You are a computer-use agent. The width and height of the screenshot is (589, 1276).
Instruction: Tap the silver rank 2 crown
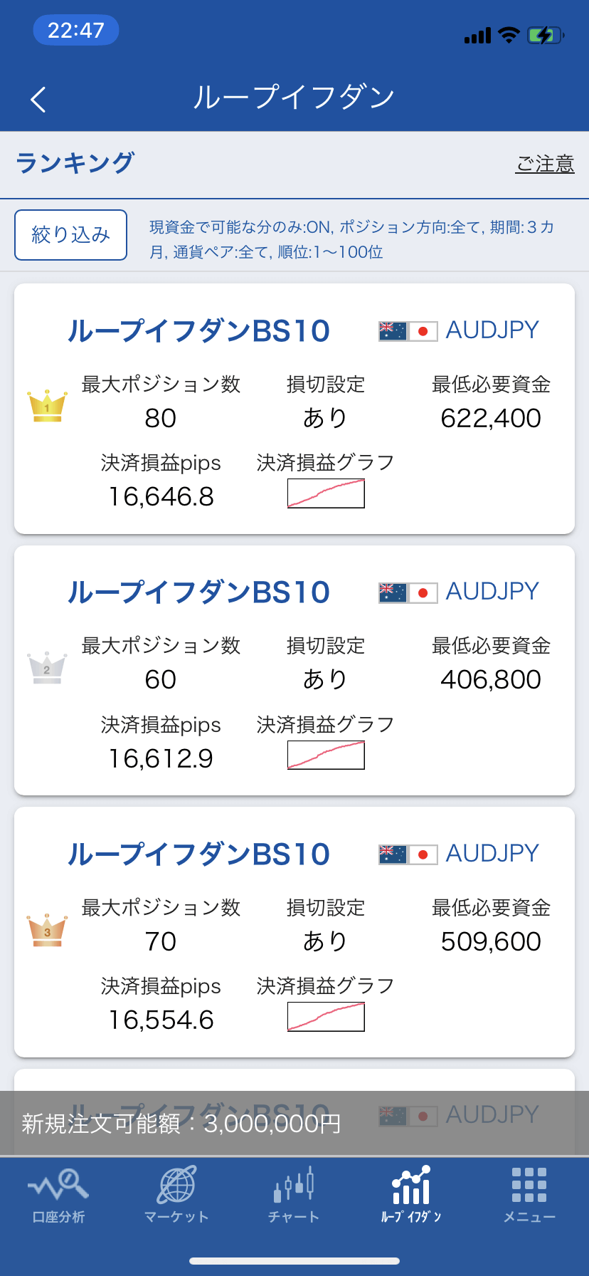pyautogui.click(x=47, y=668)
